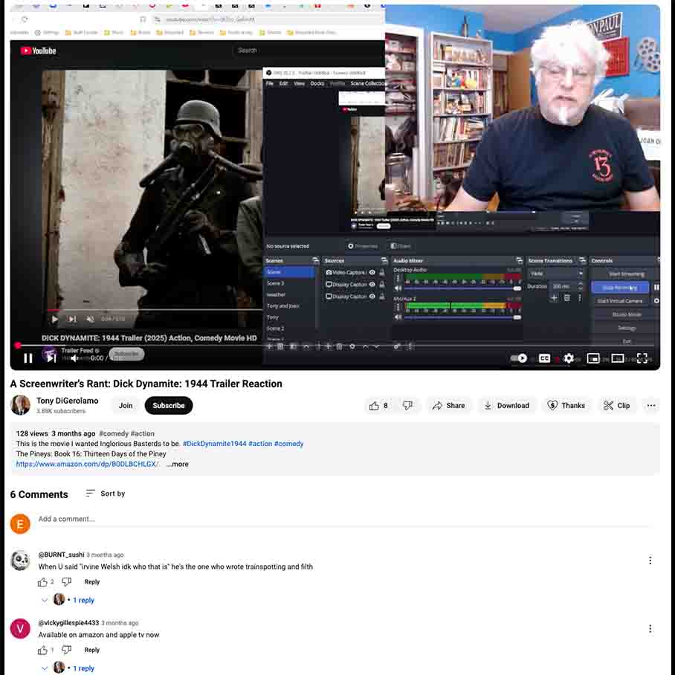Like @vickygillespie4433's comment

[42, 650]
